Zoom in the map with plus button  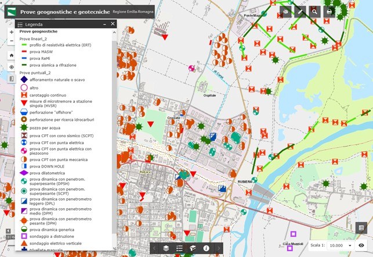[x=11, y=33]
